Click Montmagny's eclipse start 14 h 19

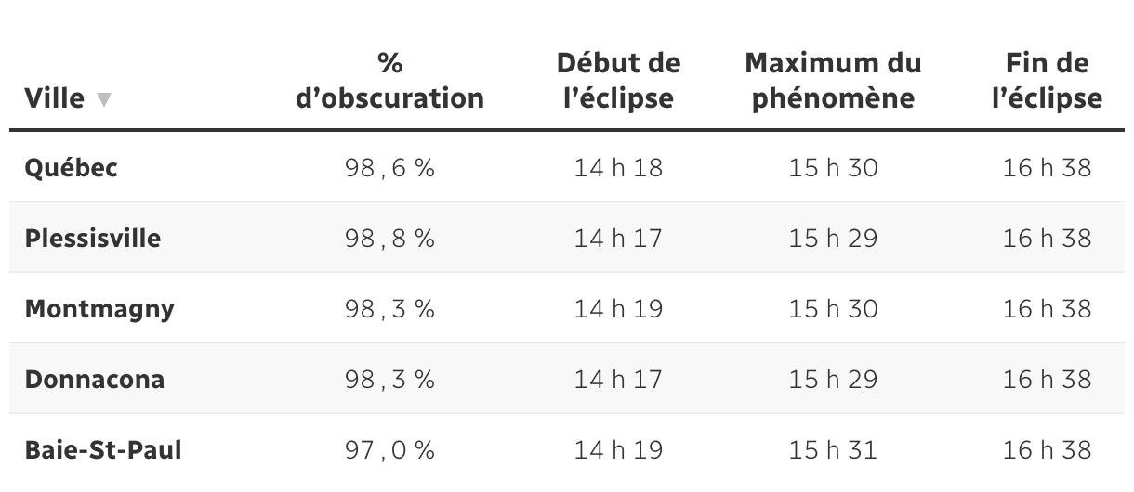pos(618,309)
